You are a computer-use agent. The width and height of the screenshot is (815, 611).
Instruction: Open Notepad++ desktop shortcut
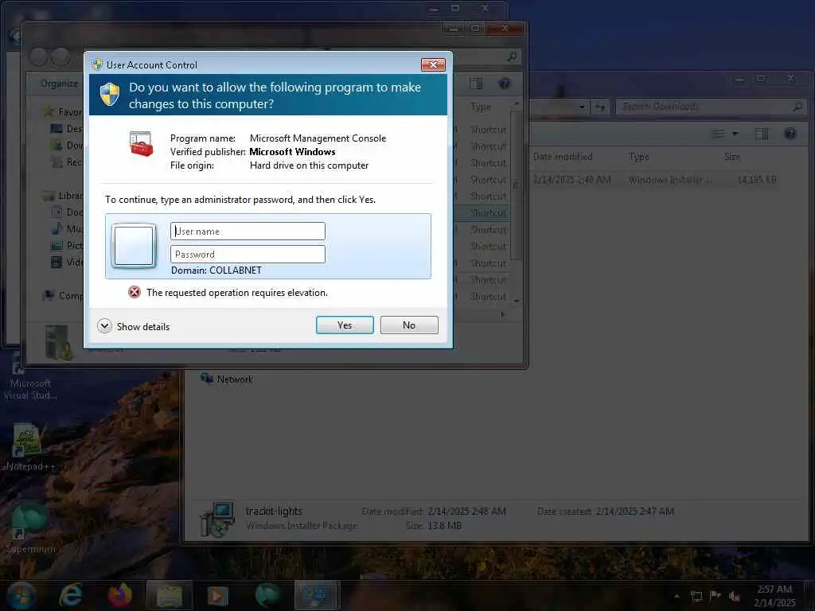29,447
